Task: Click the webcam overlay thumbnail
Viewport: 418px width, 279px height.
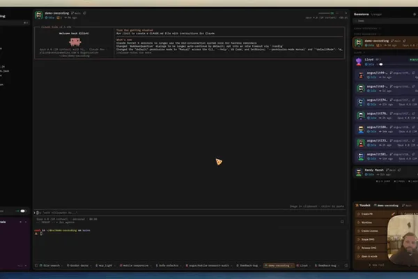Action: pos(403,241)
